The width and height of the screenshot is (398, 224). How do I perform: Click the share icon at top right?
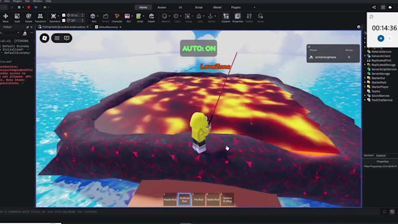click(x=374, y=8)
